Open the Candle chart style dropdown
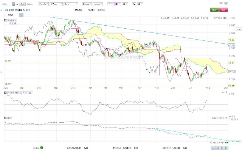 [43, 4]
